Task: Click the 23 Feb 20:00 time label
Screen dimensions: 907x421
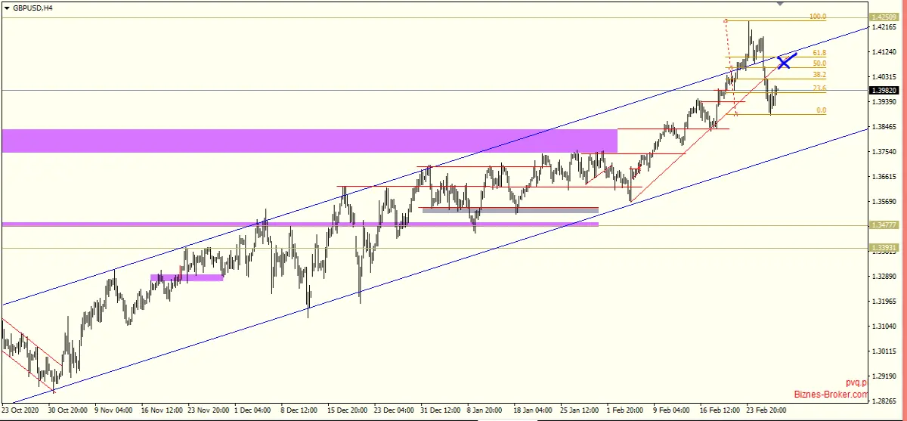Action: point(766,410)
